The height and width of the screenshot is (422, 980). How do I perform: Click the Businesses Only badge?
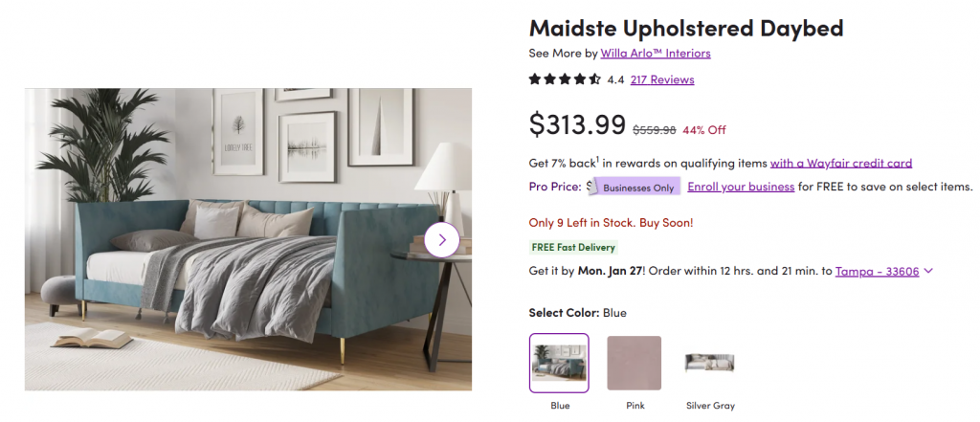(638, 188)
